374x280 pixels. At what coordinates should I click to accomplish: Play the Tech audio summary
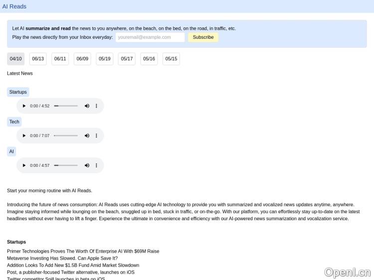coord(24,136)
